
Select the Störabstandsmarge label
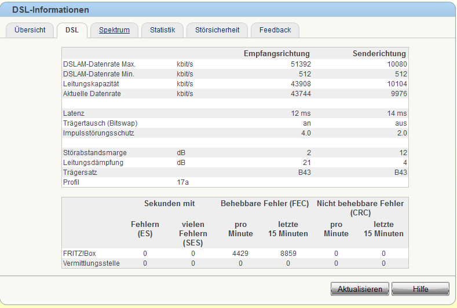(95, 153)
